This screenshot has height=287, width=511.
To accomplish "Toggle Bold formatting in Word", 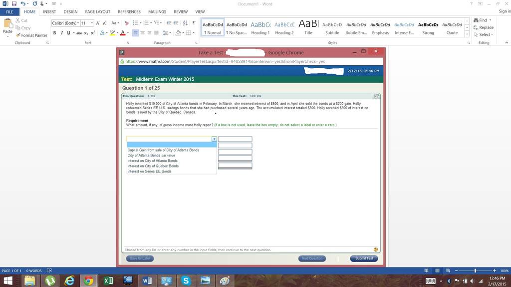I will click(55, 33).
